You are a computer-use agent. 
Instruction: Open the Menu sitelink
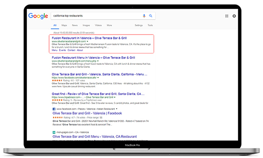[54, 50]
